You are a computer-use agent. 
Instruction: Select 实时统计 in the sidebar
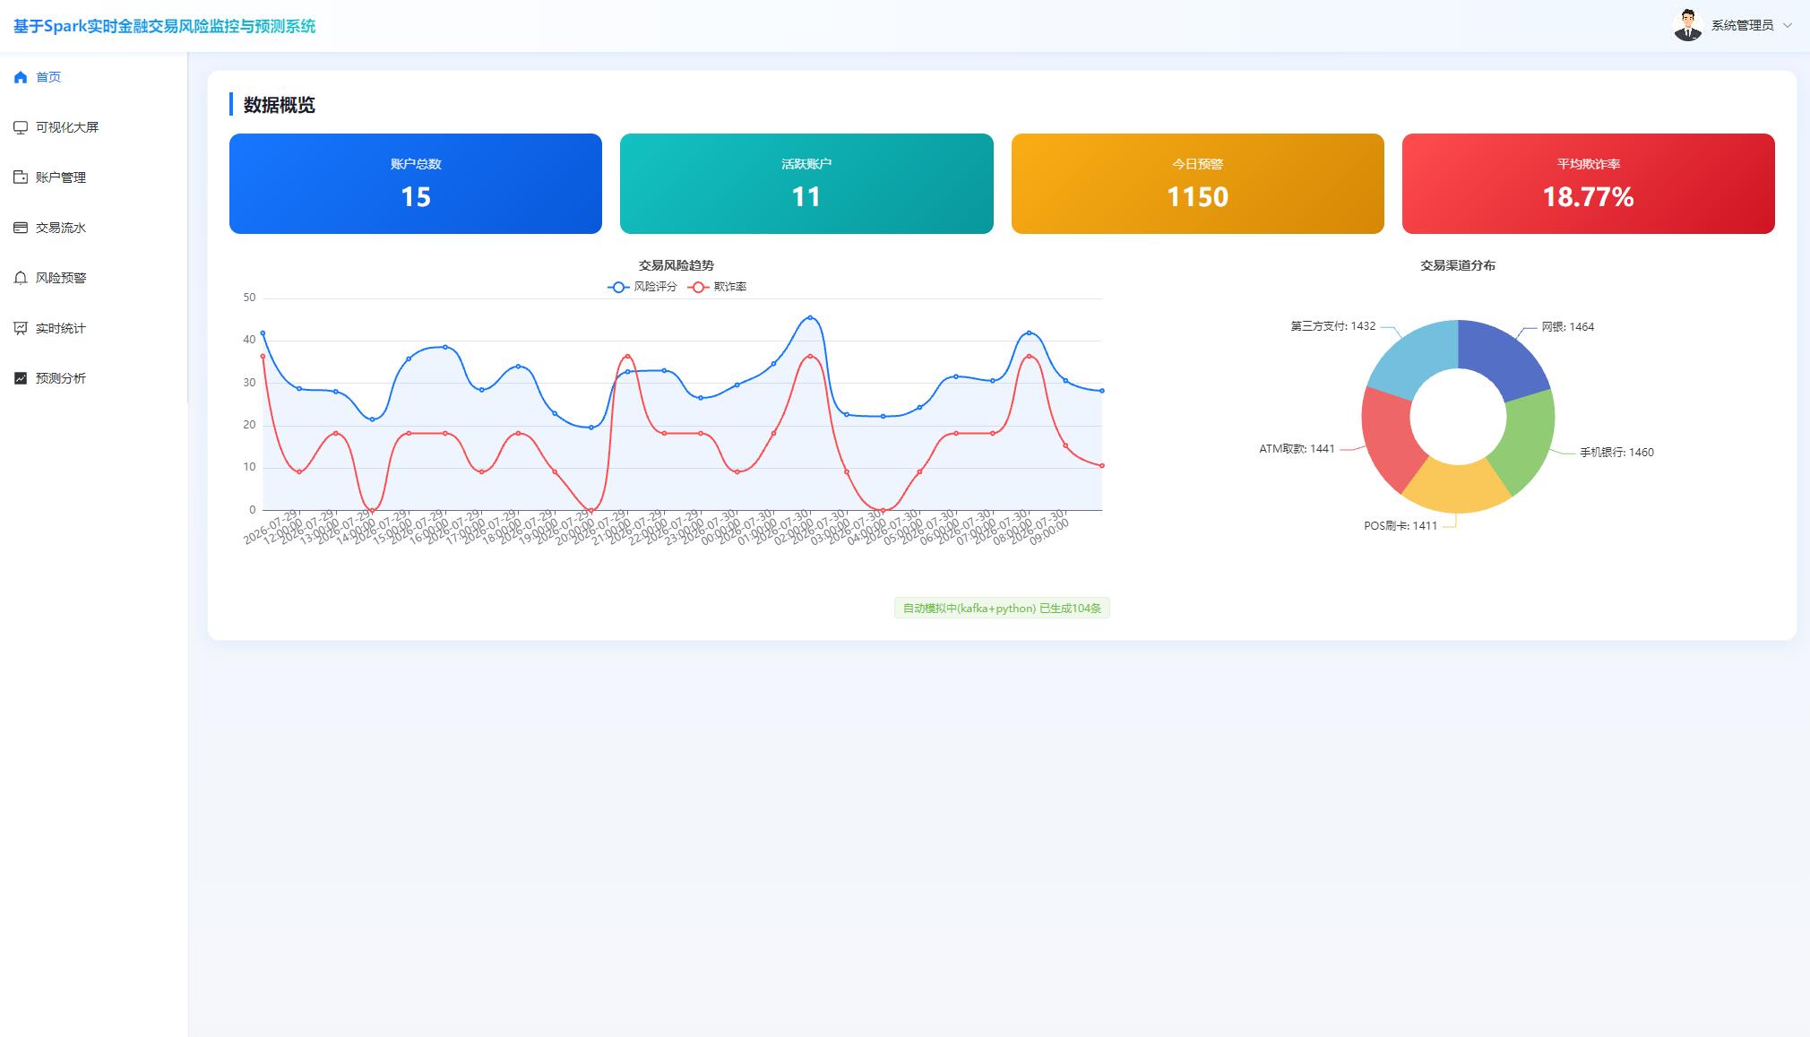(93, 328)
